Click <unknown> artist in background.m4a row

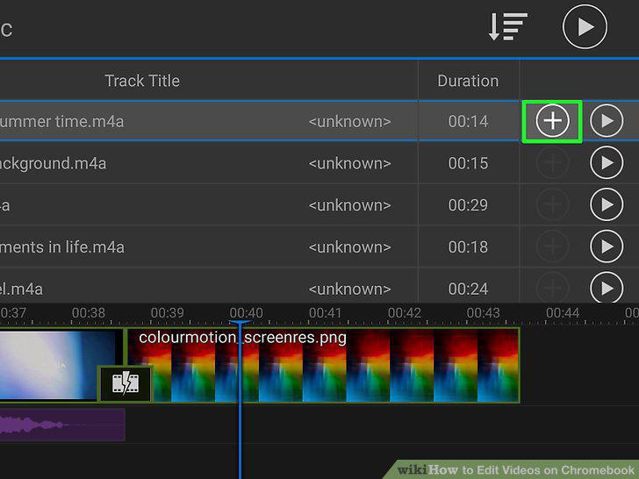[x=349, y=163]
